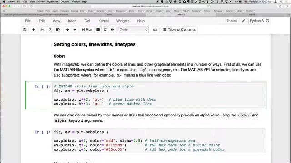The height and width of the screenshot is (163, 291).
Task: Expand the Weather bookmarks folder
Action: click(250, 11)
